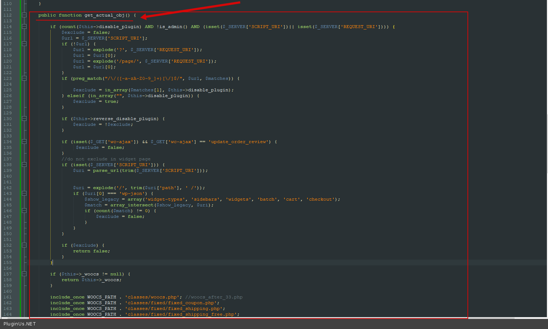Collapse the get_actual_obj function fold marker

point(24,15)
